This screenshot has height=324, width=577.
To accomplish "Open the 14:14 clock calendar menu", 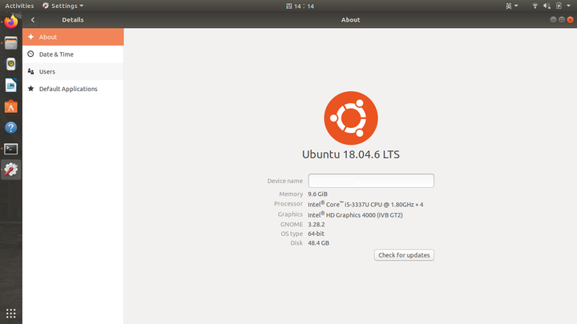I will 300,6.
